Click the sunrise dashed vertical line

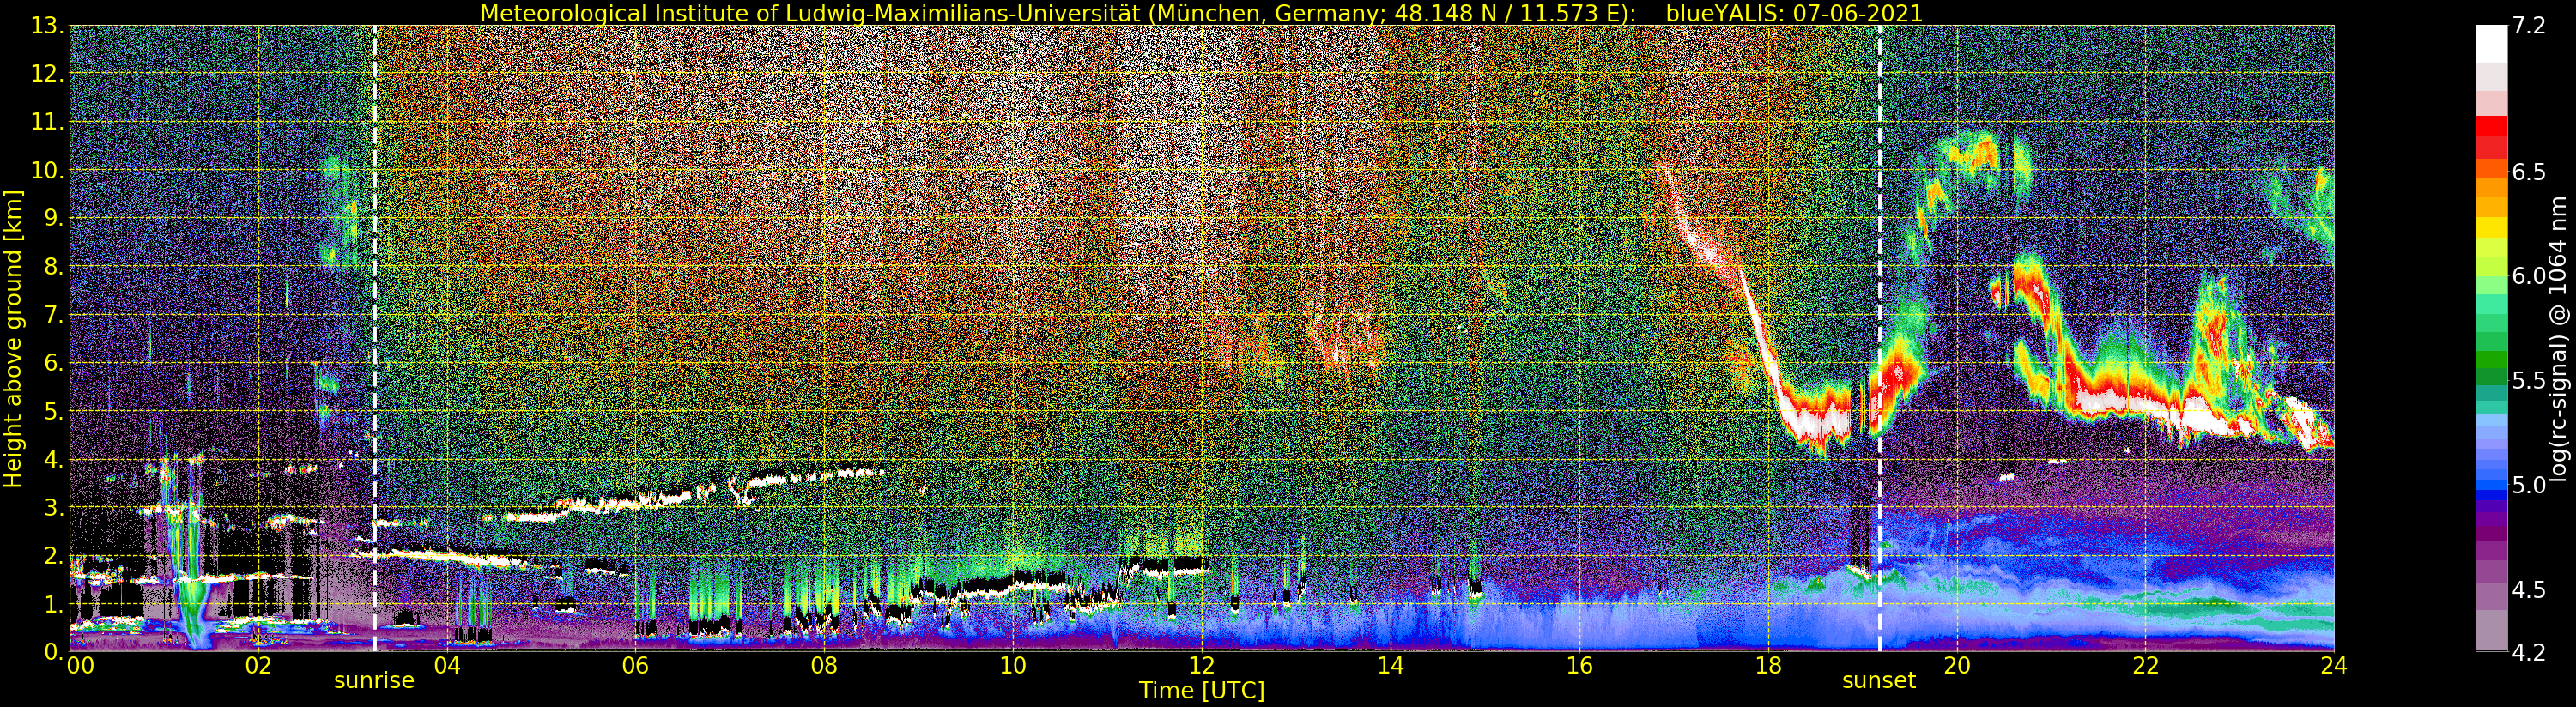pos(374,338)
